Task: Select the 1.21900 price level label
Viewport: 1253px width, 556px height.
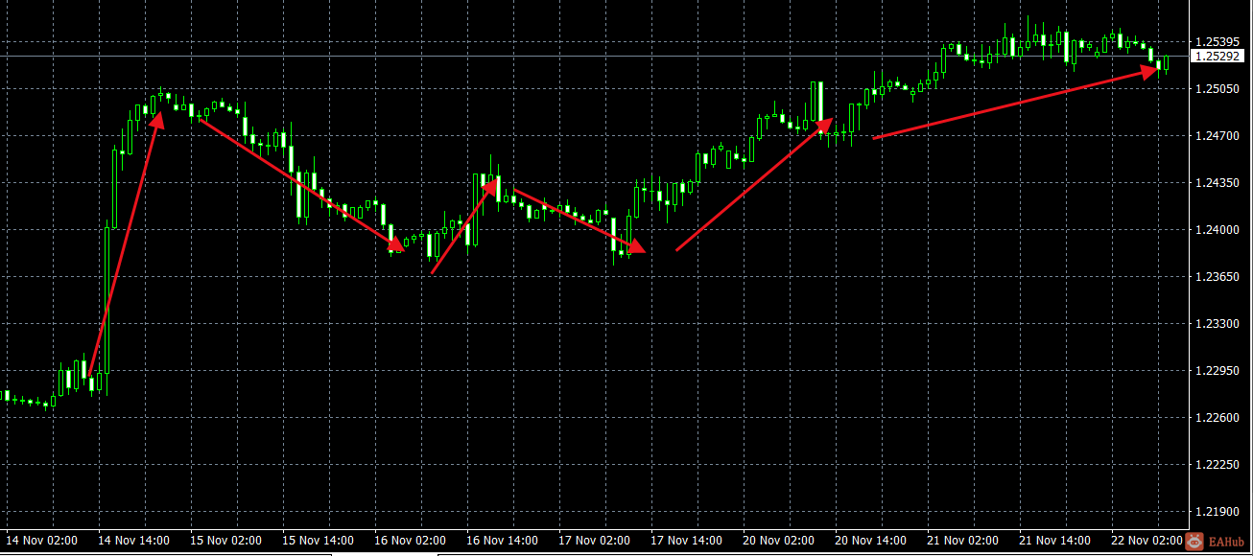Action: 1217,512
